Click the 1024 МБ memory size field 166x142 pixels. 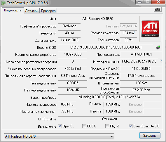(x=73, y=90)
